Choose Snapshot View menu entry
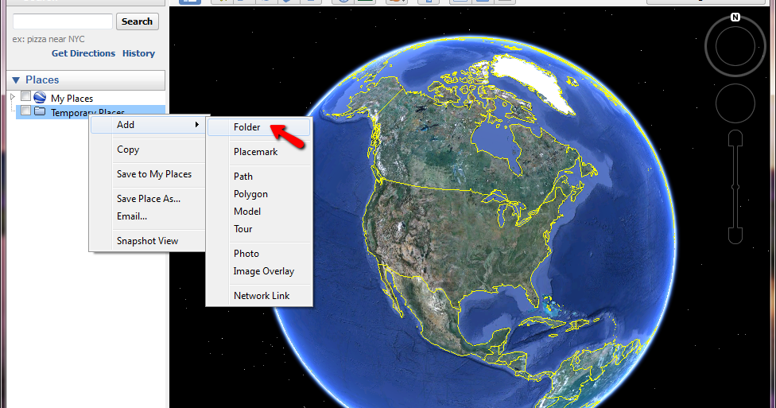This screenshot has height=408, width=776. coord(147,241)
